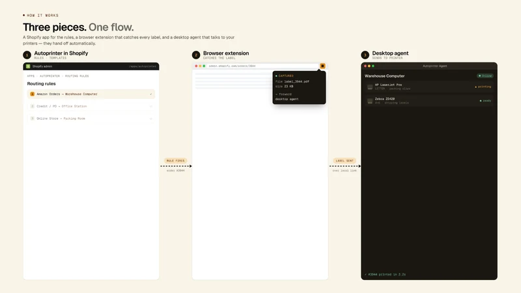Click the orange Autoprinter extension icon
Viewport: 521px width, 293px height.
click(x=322, y=66)
